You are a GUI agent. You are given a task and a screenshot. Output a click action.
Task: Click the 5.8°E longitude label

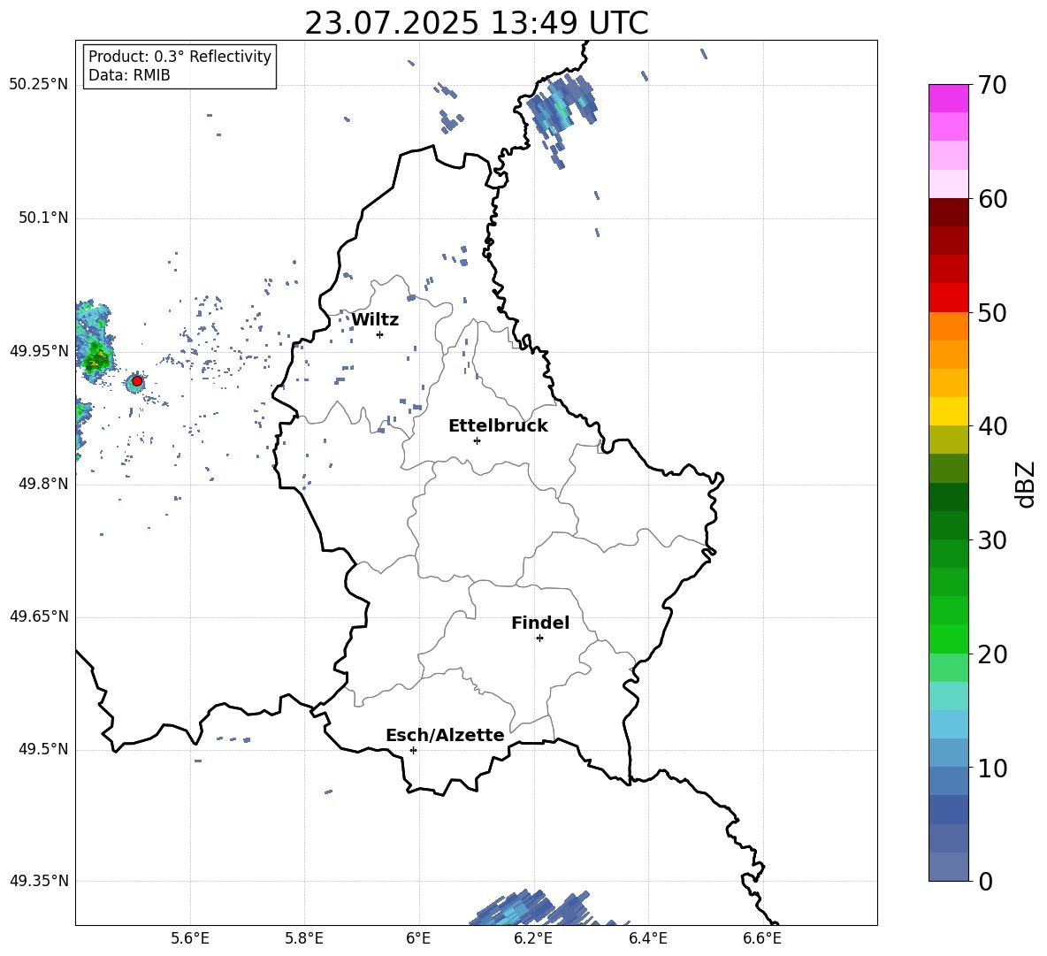[x=304, y=938]
